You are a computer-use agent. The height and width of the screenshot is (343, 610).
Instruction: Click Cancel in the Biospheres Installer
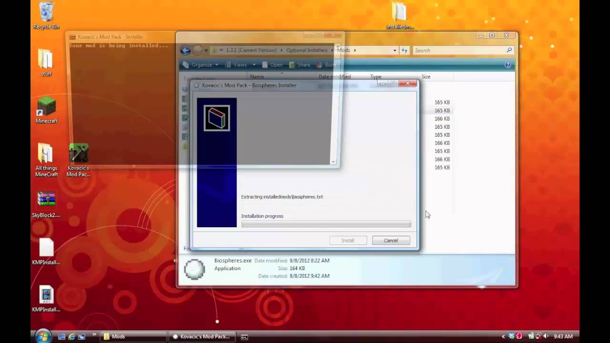(391, 241)
